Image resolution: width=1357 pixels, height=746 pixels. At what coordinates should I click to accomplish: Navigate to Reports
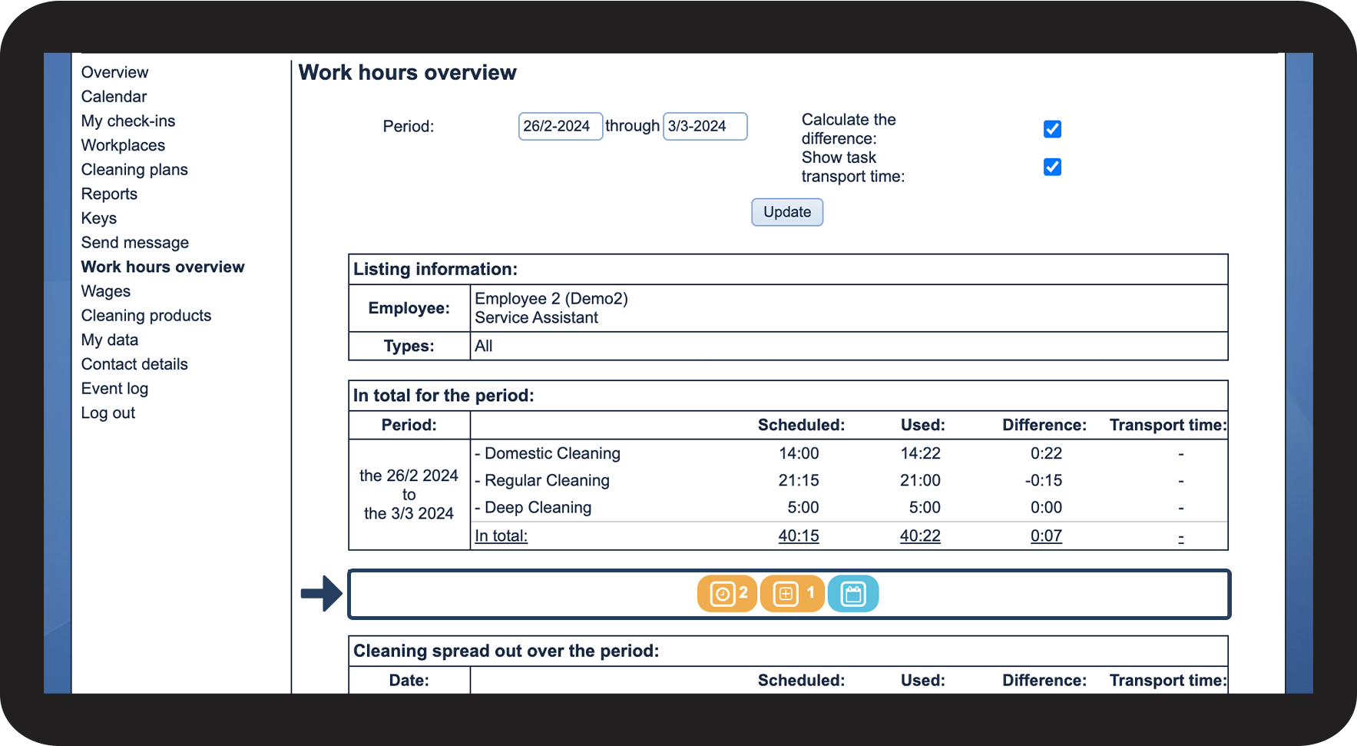point(109,194)
